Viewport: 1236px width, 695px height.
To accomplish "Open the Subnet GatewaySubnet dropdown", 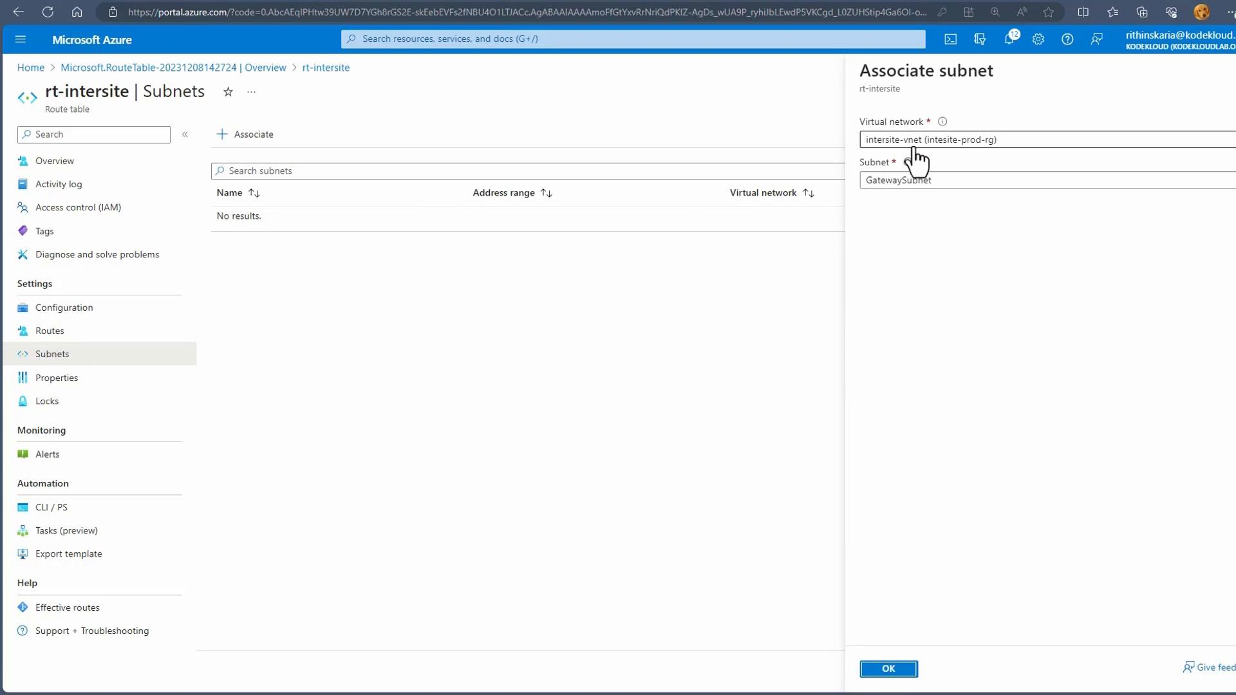I will tap(1047, 180).
